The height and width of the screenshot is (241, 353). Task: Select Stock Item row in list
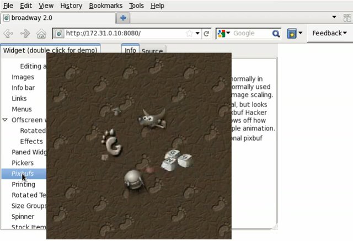(x=29, y=227)
